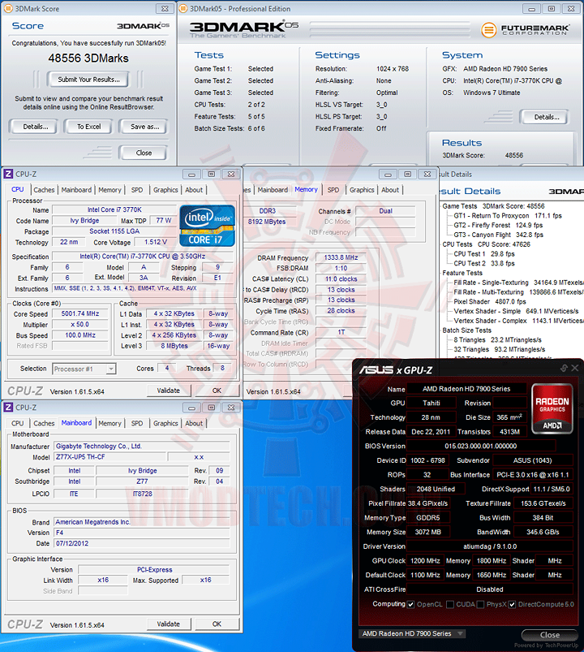Click the Z77X-UP5 TH-CF model field
584x652 pixels.
(x=110, y=457)
